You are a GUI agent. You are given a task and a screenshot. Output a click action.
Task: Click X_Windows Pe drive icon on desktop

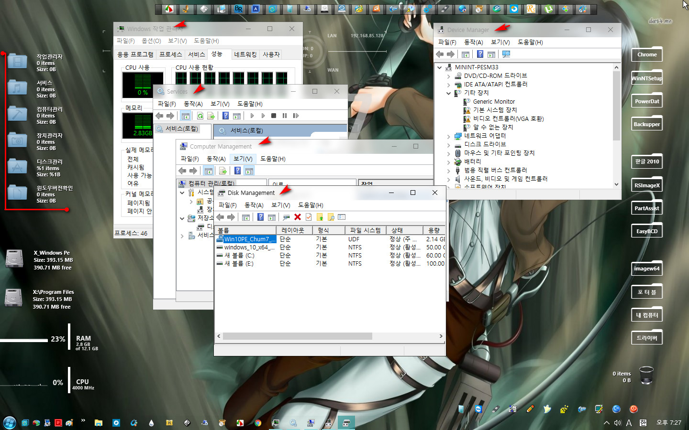pos(14,258)
